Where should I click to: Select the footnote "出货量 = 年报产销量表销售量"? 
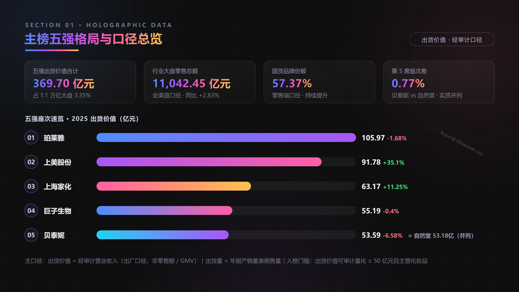click(x=243, y=261)
